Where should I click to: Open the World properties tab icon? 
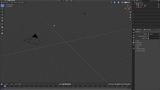(133, 45)
